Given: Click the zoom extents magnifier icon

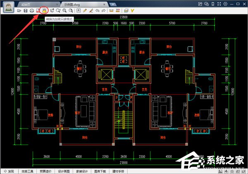Looking at the screenshot, I should tap(71, 11).
